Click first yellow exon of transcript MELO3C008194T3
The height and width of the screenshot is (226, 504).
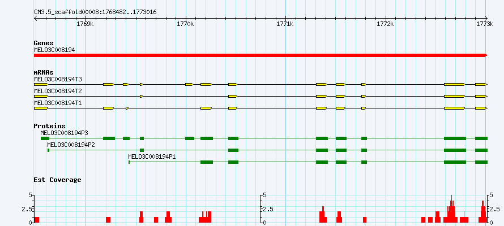click(x=41, y=84)
